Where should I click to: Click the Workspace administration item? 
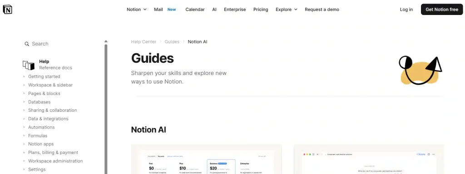coord(55,161)
